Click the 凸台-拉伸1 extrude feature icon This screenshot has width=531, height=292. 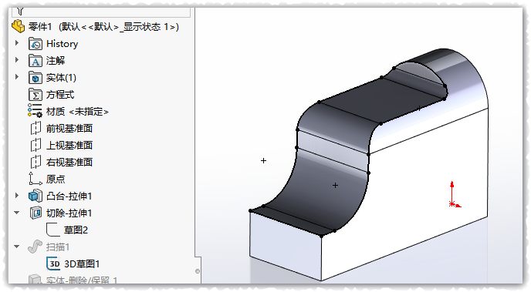[36, 196]
